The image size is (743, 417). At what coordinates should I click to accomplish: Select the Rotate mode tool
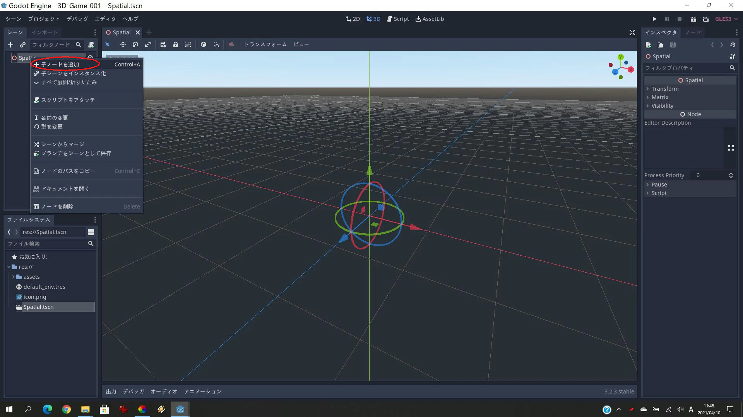135,45
